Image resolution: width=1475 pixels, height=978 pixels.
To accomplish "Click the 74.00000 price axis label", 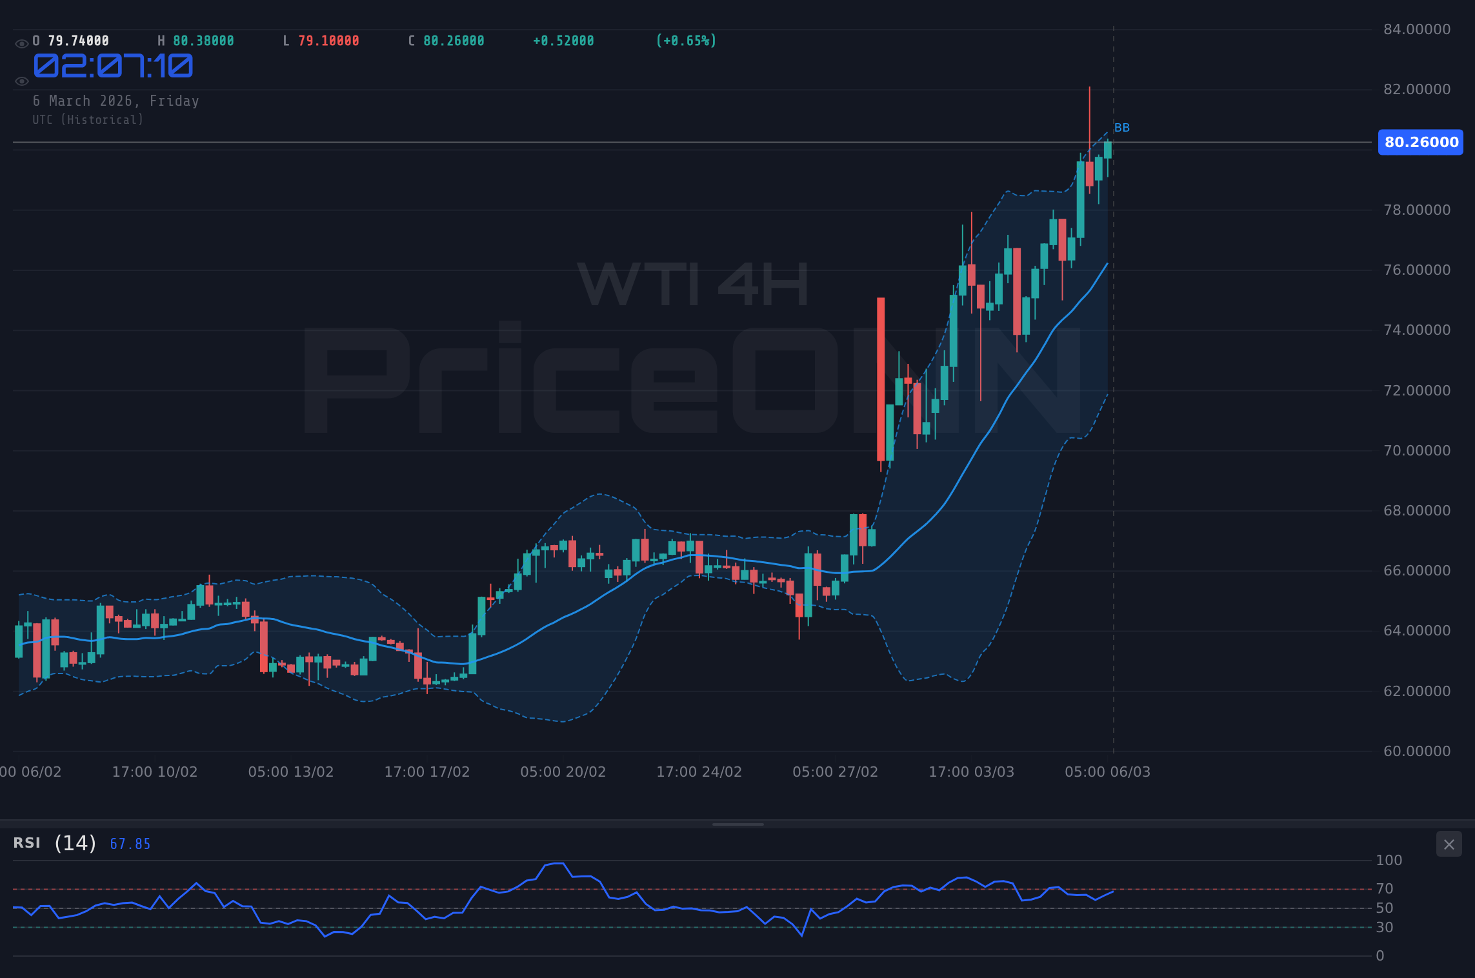I will tap(1417, 330).
